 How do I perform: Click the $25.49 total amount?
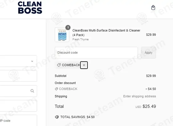point(149,107)
